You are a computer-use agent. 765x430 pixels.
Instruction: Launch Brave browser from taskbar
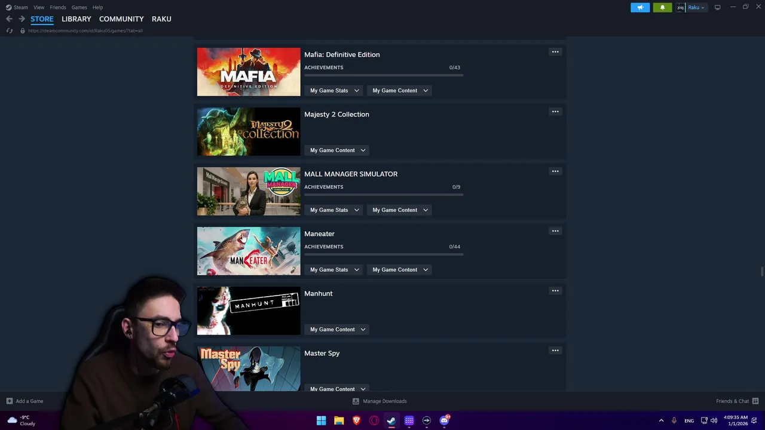click(356, 420)
